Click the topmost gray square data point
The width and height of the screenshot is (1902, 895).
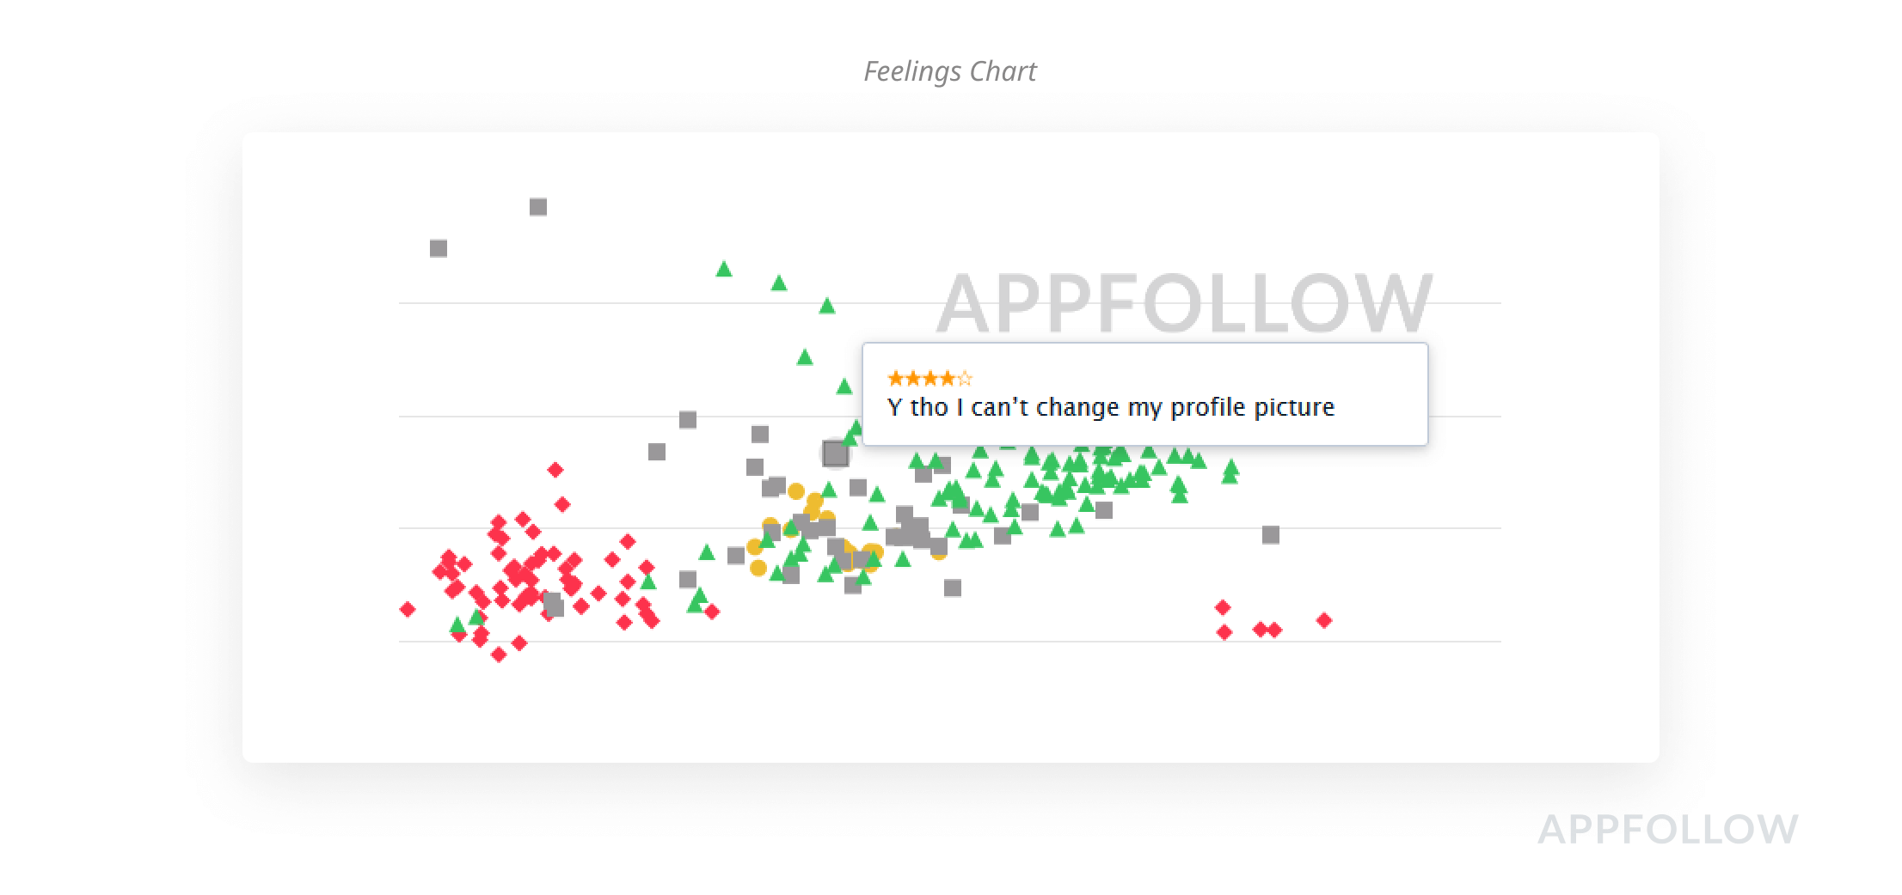[538, 207]
